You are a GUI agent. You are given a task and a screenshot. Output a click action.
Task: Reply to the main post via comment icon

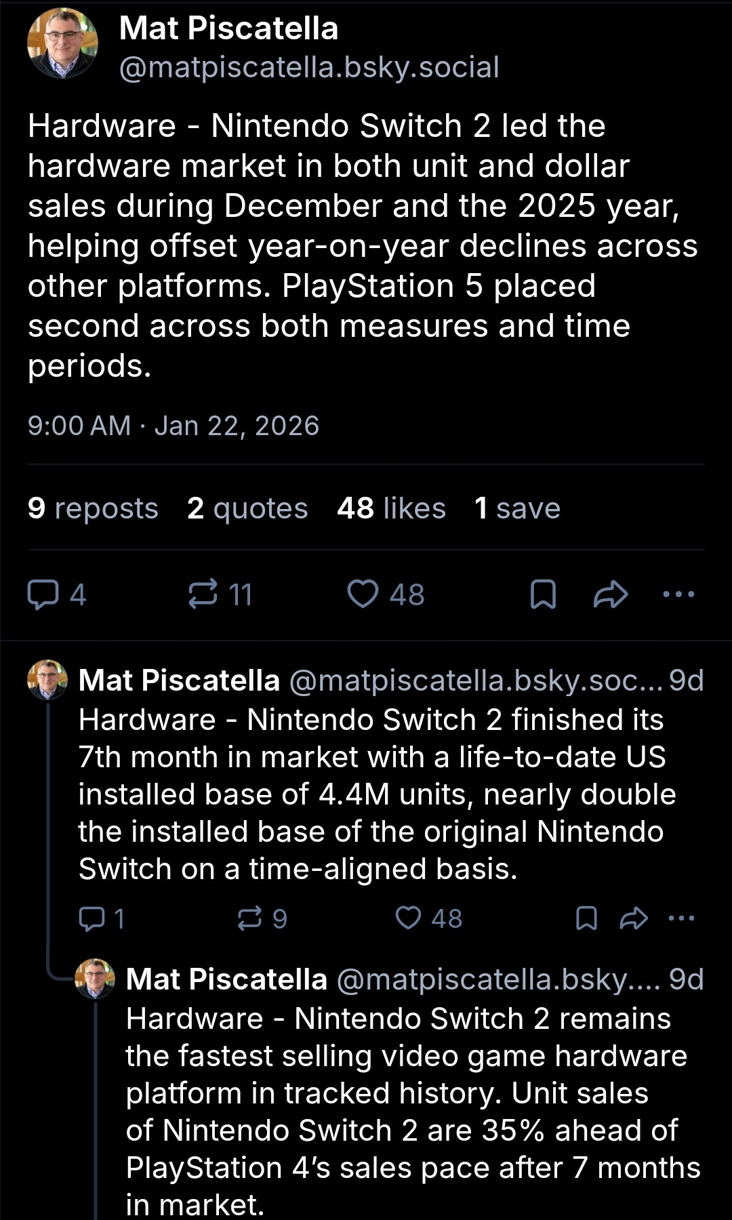(43, 594)
